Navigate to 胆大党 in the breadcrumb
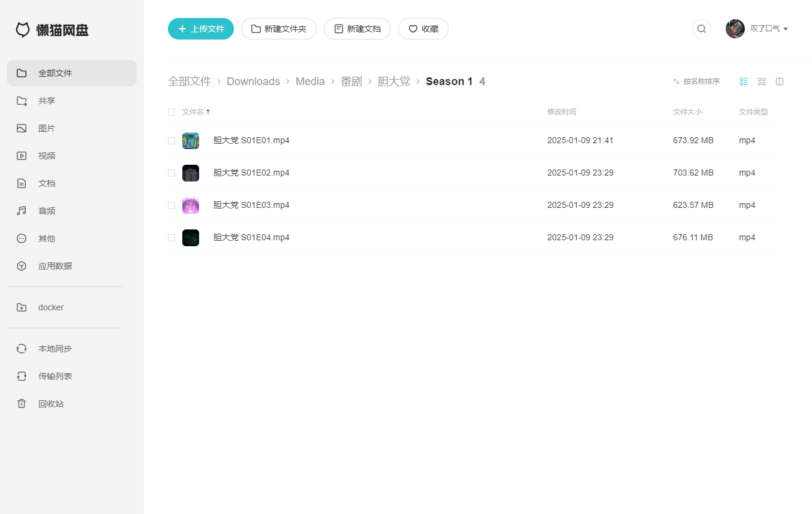812x514 pixels. coord(394,81)
